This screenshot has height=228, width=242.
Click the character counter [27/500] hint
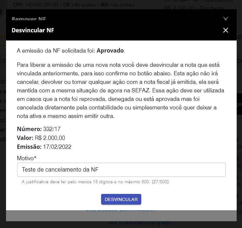[160, 182]
